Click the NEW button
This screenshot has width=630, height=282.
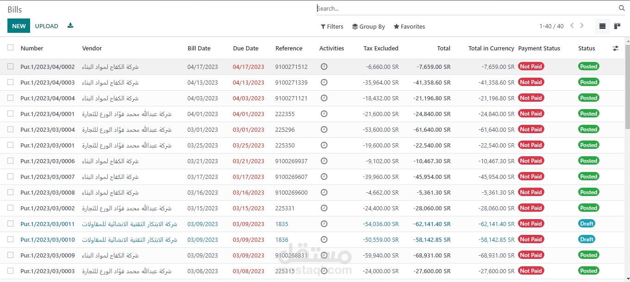[19, 26]
